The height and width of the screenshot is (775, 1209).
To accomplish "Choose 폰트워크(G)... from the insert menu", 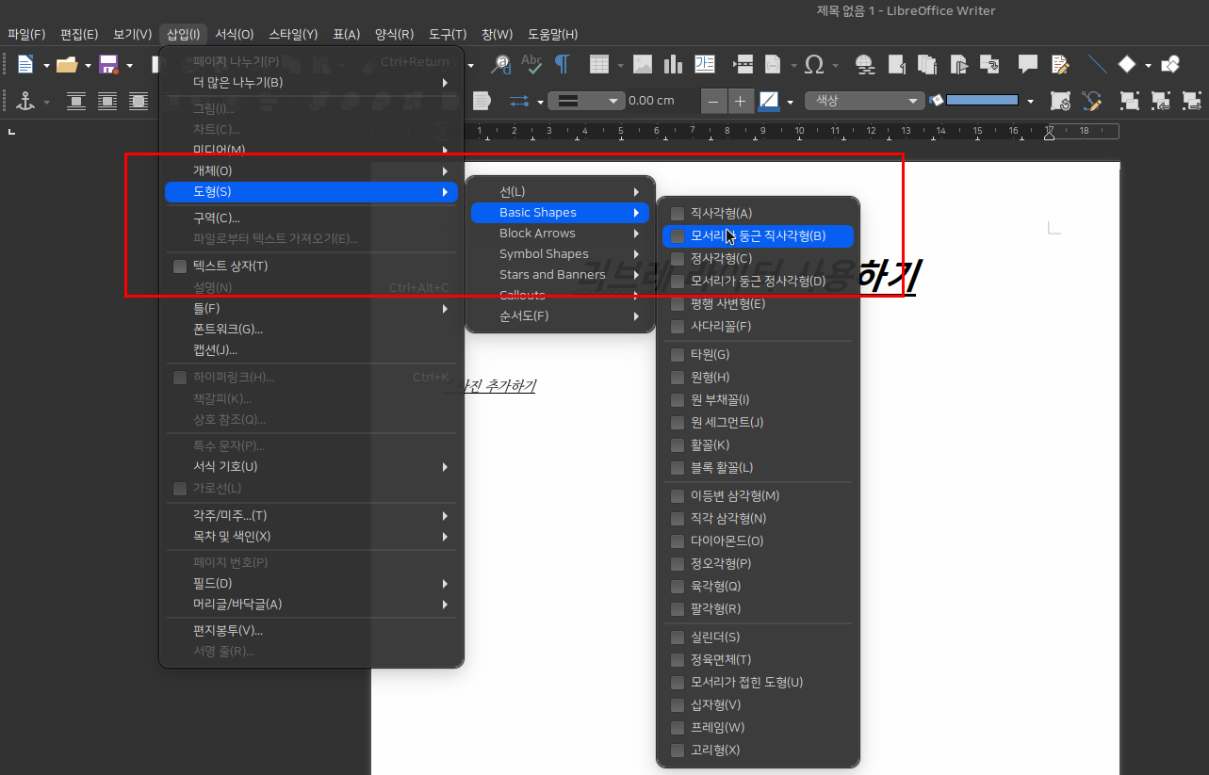I will point(228,330).
